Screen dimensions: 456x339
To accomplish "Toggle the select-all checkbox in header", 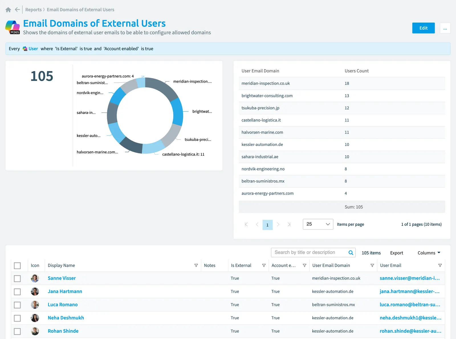I will [17, 266].
